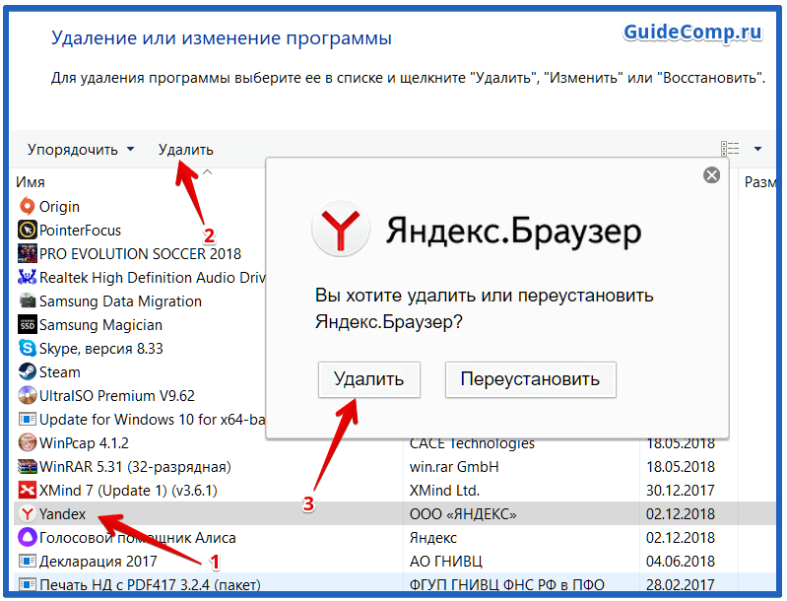This screenshot has height=601, width=787.
Task: Select the Yandex program name
Action: point(62,513)
